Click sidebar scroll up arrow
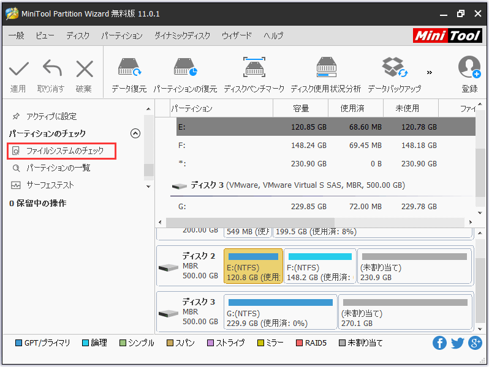Viewport: 489px width, 367px height. coord(148,109)
